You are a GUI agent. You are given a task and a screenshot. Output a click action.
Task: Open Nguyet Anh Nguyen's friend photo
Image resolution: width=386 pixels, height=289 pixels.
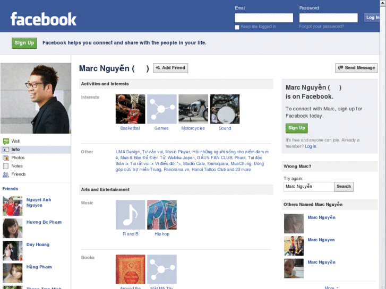(x=13, y=206)
